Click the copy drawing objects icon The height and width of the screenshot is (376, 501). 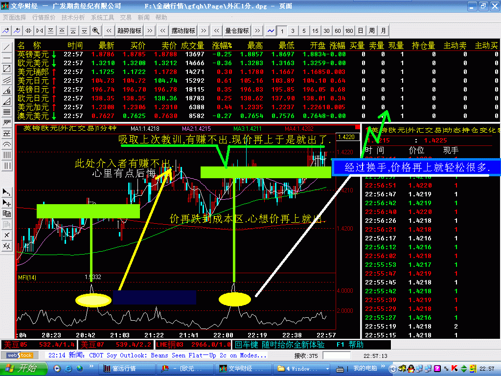[x=7, y=213]
